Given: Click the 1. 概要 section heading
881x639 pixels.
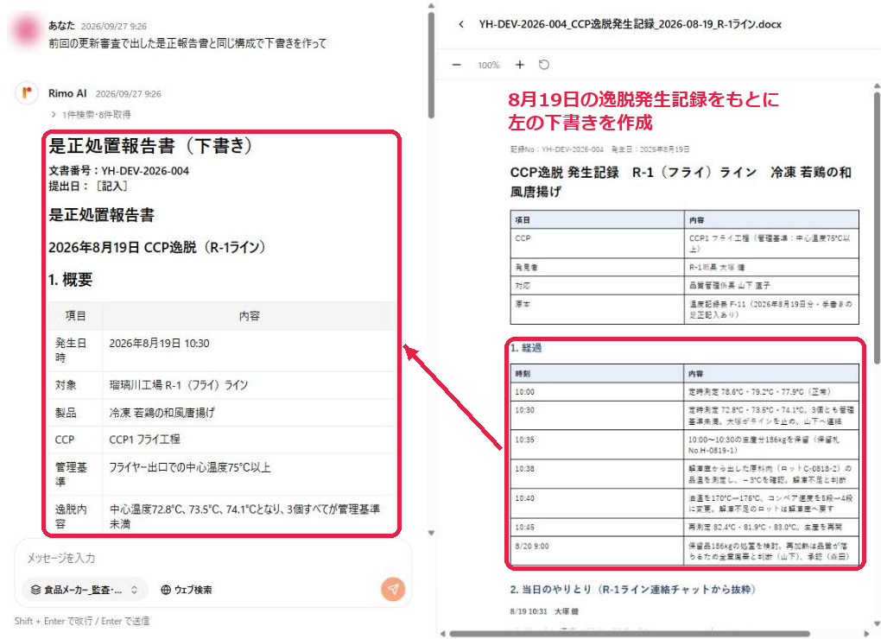Looking at the screenshot, I should tap(70, 280).
